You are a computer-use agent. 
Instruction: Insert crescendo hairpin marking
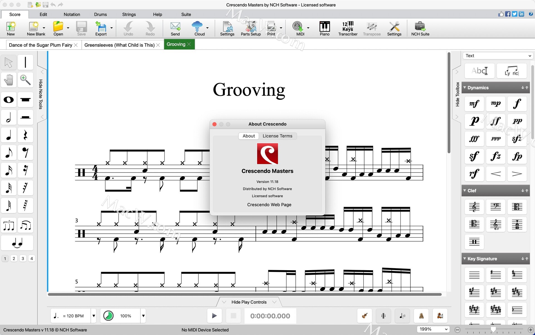[x=496, y=174]
